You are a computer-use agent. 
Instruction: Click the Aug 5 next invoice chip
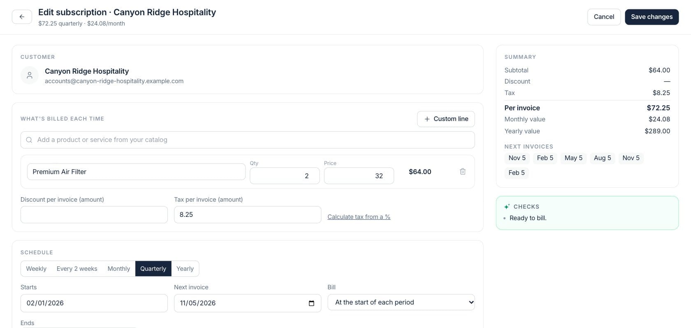pos(602,158)
